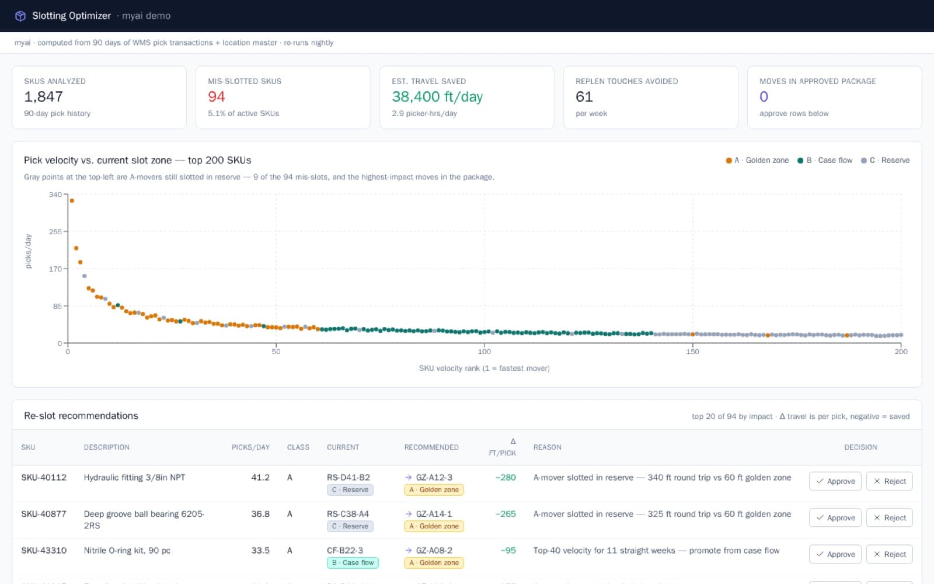Click the 'A · Golden zone' badge under GZ-A14-1
Screen dimensions: 934x584
434,526
